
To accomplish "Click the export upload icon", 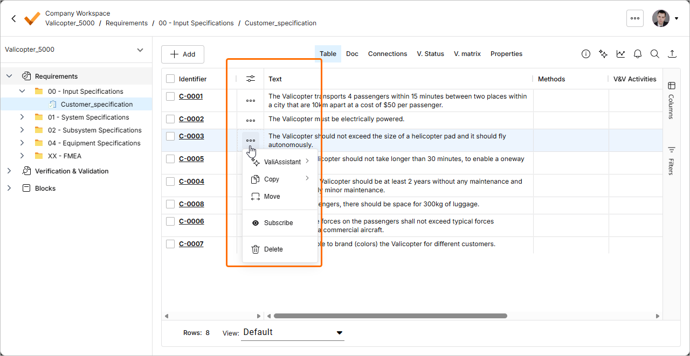I will 672,54.
